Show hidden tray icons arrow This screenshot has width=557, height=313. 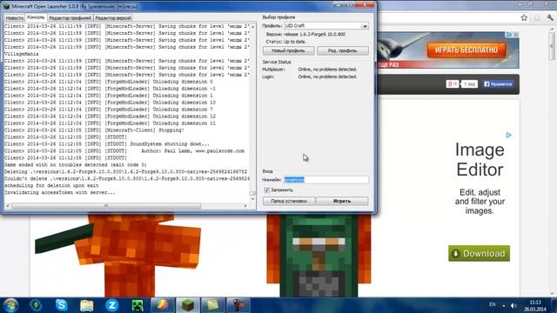503,305
